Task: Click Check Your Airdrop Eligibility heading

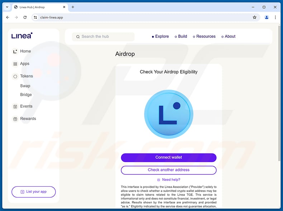Action: pos(169,72)
